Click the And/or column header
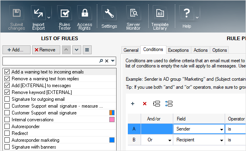246x151 pixels. tap(157, 119)
